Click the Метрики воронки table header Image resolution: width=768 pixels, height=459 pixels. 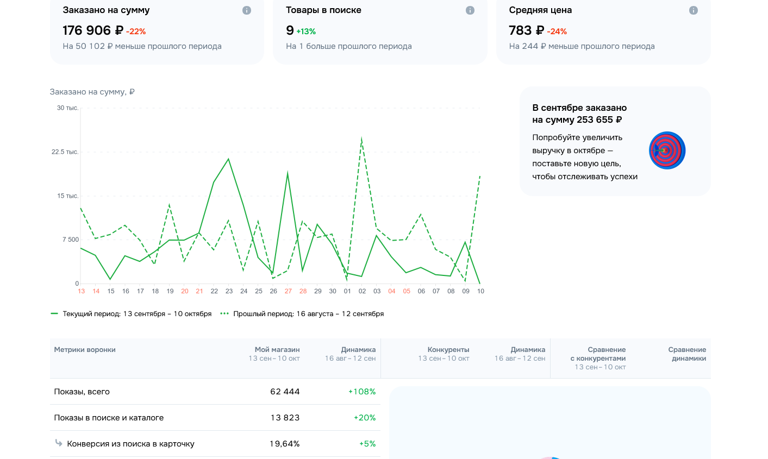(x=85, y=350)
